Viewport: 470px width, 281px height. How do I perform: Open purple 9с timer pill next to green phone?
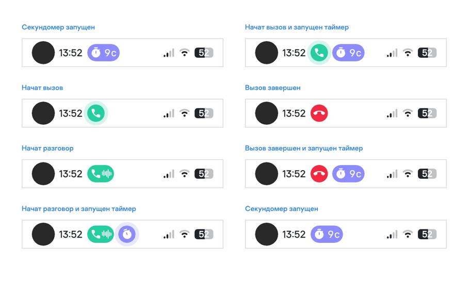[348, 53]
